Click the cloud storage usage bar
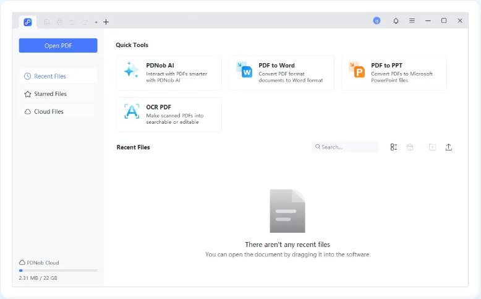The height and width of the screenshot is (299, 481). (x=58, y=271)
